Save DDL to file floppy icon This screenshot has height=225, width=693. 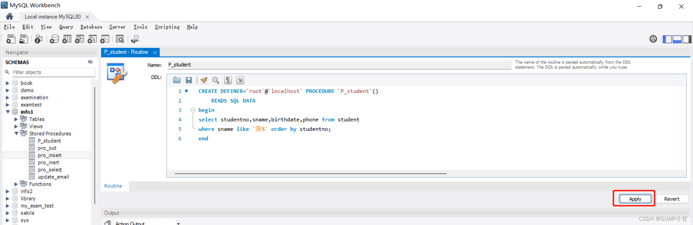[x=189, y=80]
